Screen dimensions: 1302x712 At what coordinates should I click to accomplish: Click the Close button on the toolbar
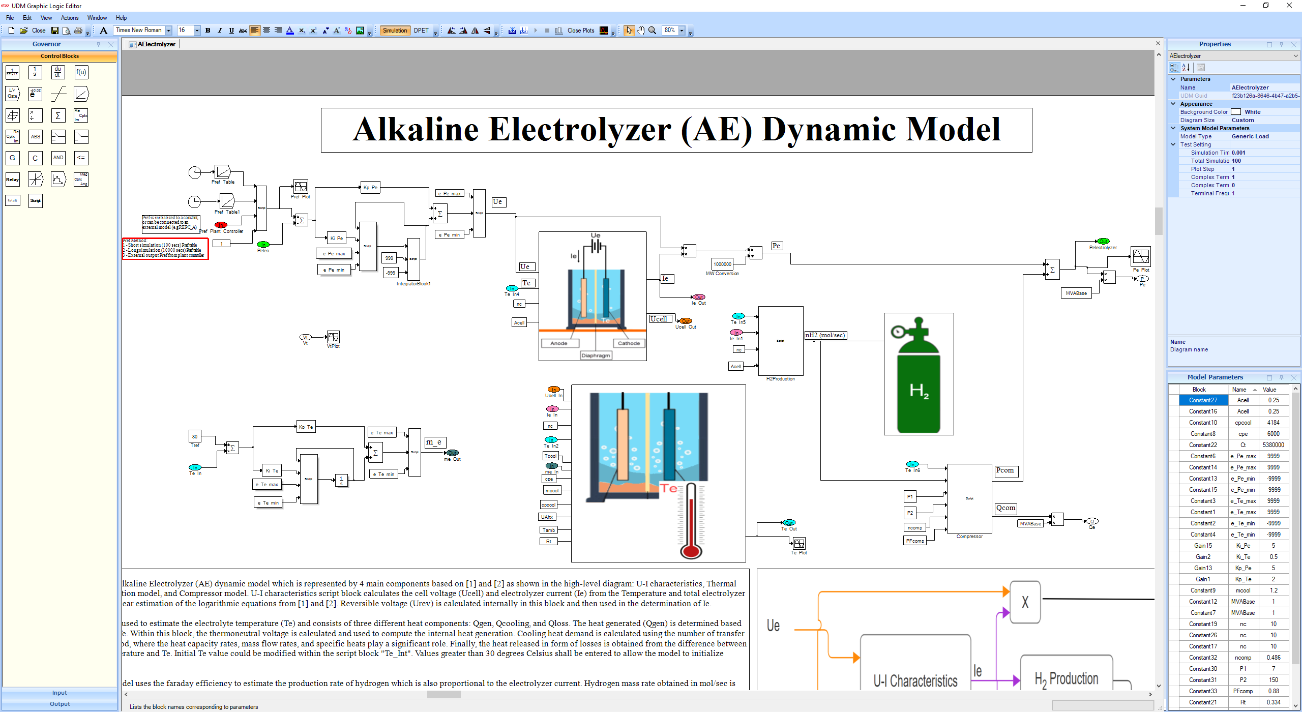point(39,31)
